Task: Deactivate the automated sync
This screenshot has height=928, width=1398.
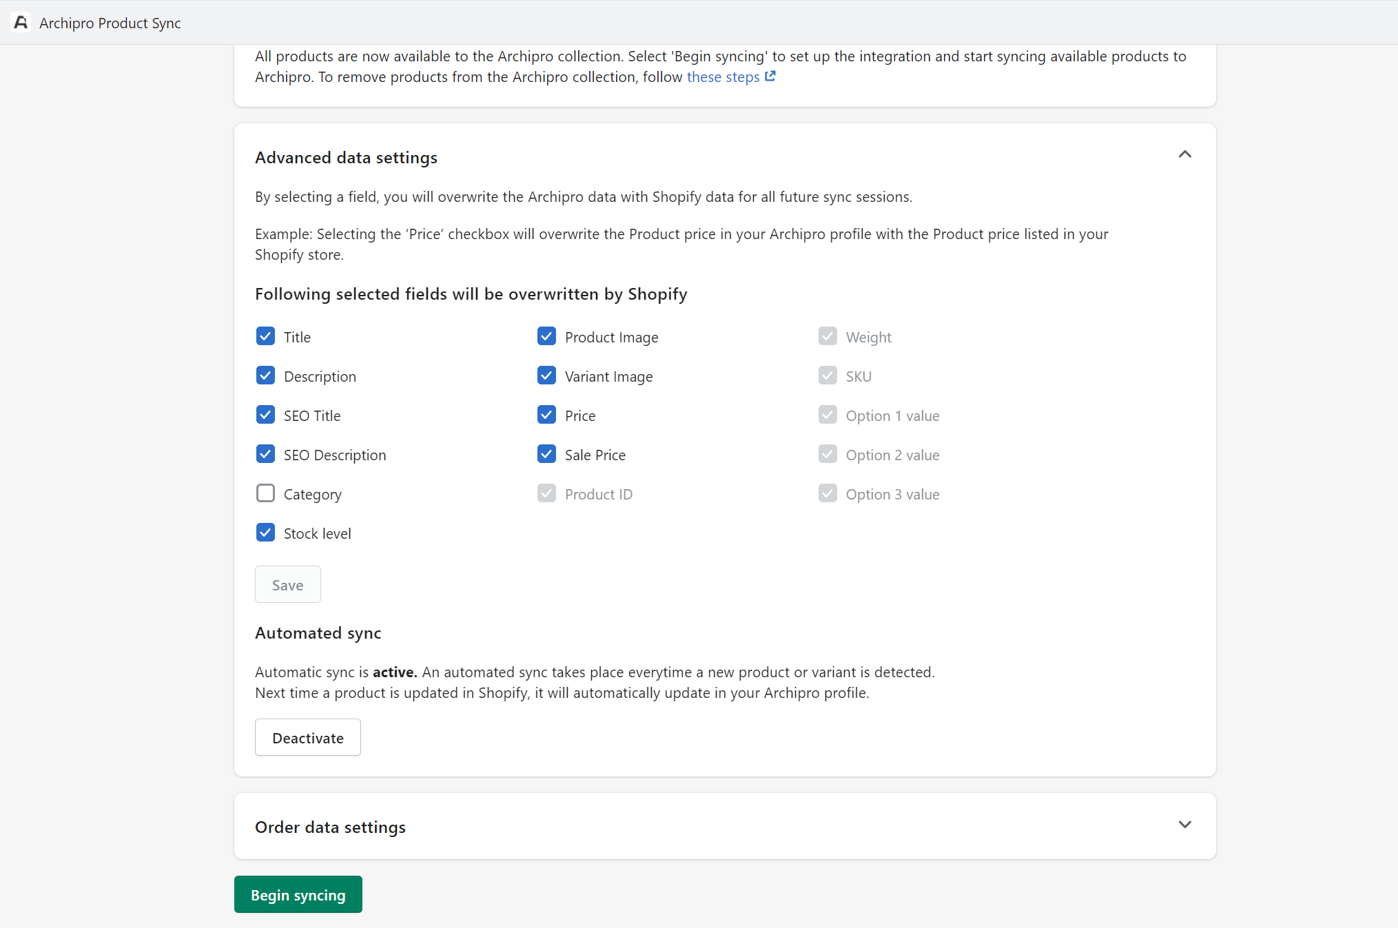Action: click(308, 737)
